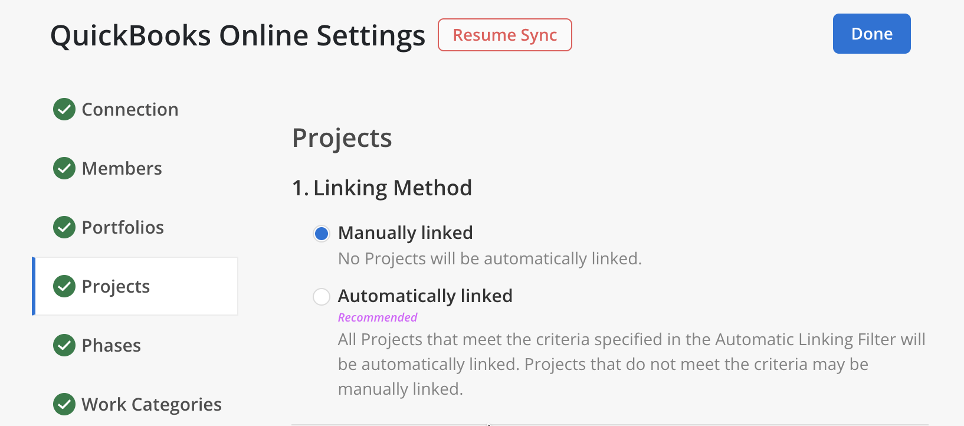Switch to the Portfolios settings section

[x=123, y=227]
